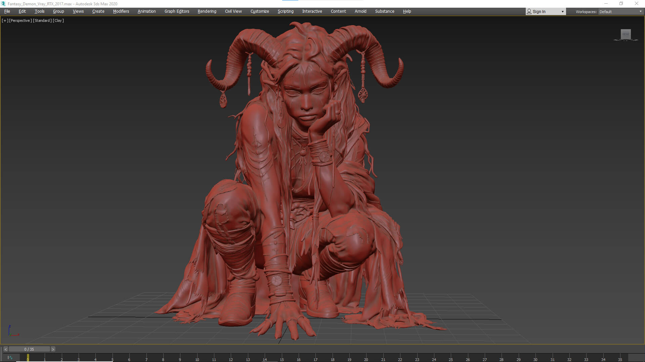Open the Graph Editors menu

coord(177,11)
